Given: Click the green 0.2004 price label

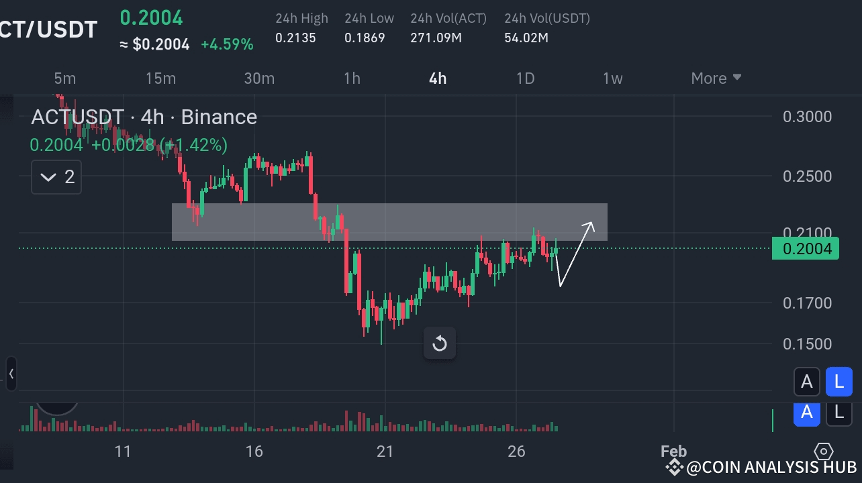Looking at the screenshot, I should coord(805,248).
